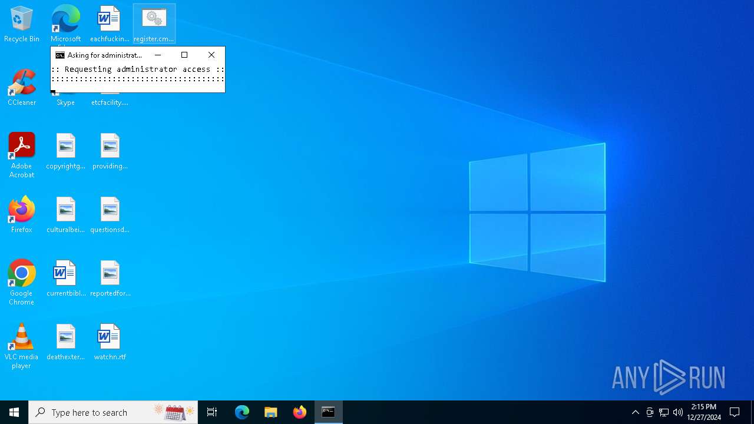Open Task View on the taskbar
The width and height of the screenshot is (754, 424).
(212, 412)
